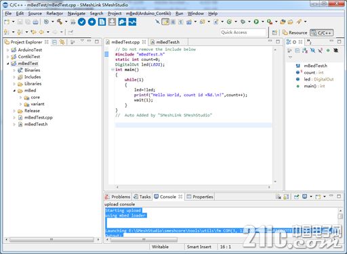Expand the Binaries node
This screenshot has height=254, width=347.
[x=14, y=70]
